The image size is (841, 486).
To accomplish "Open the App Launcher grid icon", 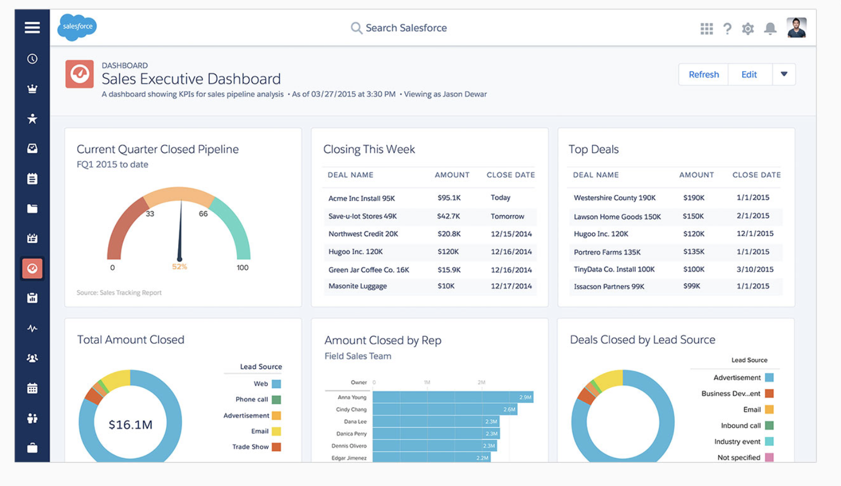I will [706, 29].
